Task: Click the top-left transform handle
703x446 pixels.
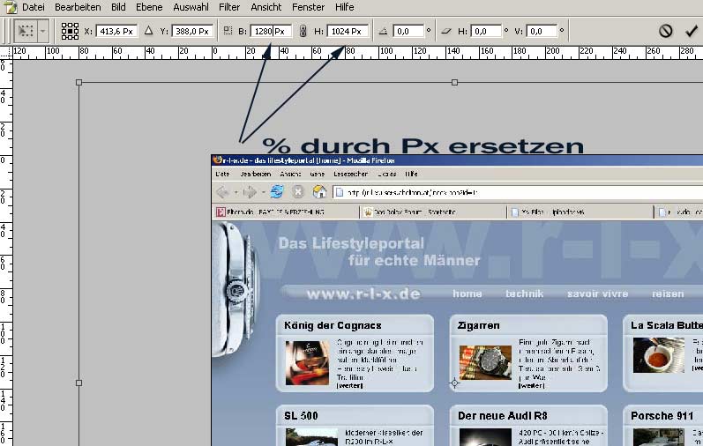Action: pos(79,83)
